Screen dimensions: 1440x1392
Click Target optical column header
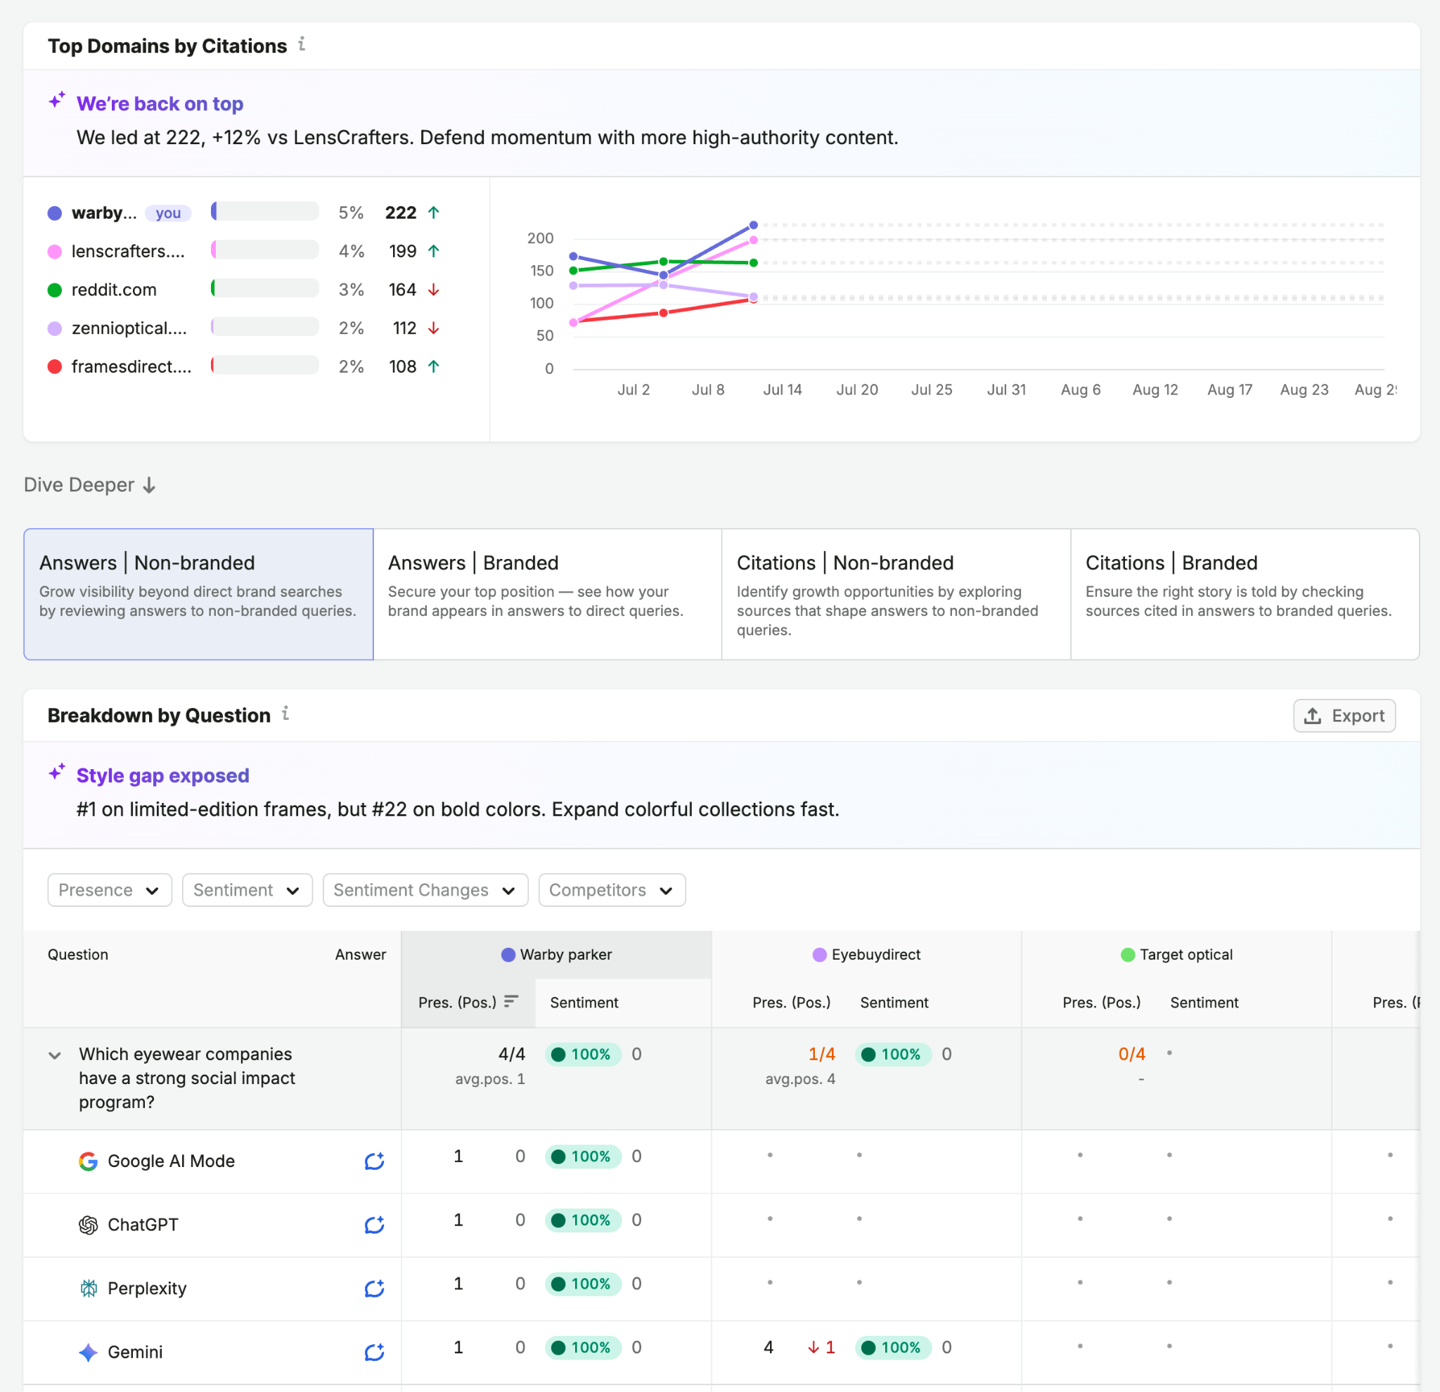(x=1176, y=954)
